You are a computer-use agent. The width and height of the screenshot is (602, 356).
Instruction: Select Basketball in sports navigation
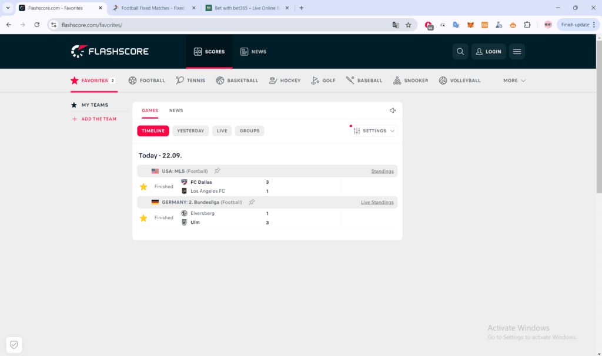tap(237, 80)
